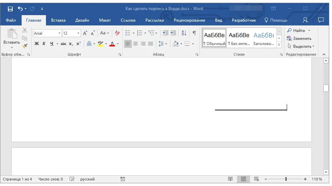
Task: Click the Помощн search help box
Action: [276, 20]
